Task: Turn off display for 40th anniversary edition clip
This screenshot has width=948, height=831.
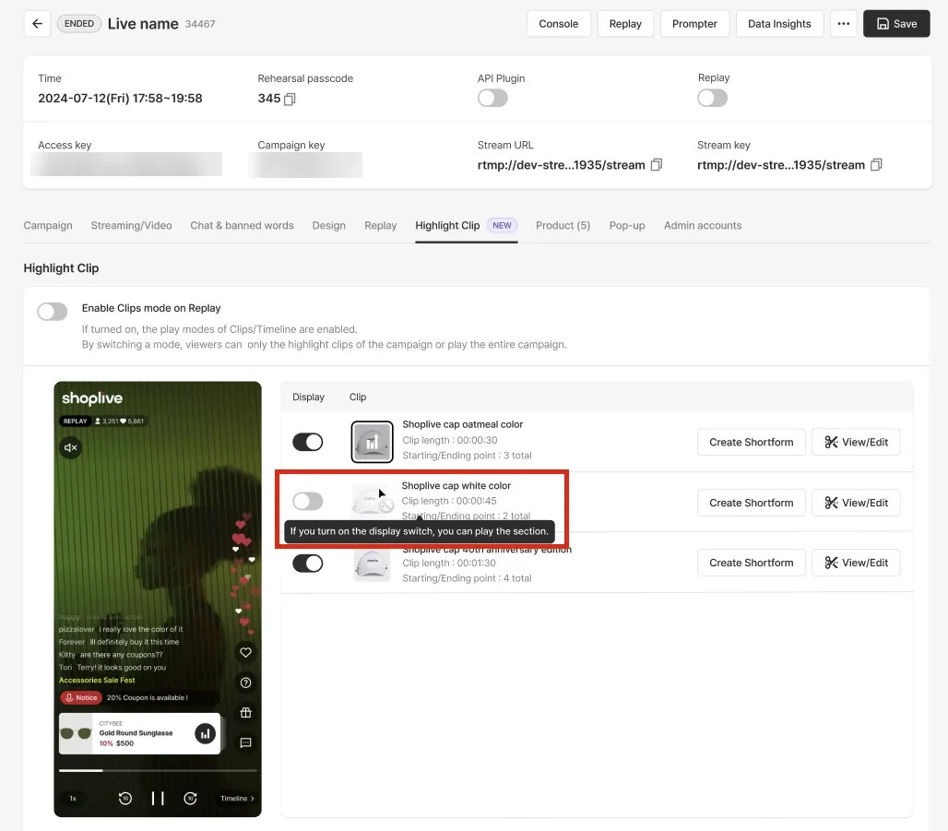Action: tap(308, 564)
